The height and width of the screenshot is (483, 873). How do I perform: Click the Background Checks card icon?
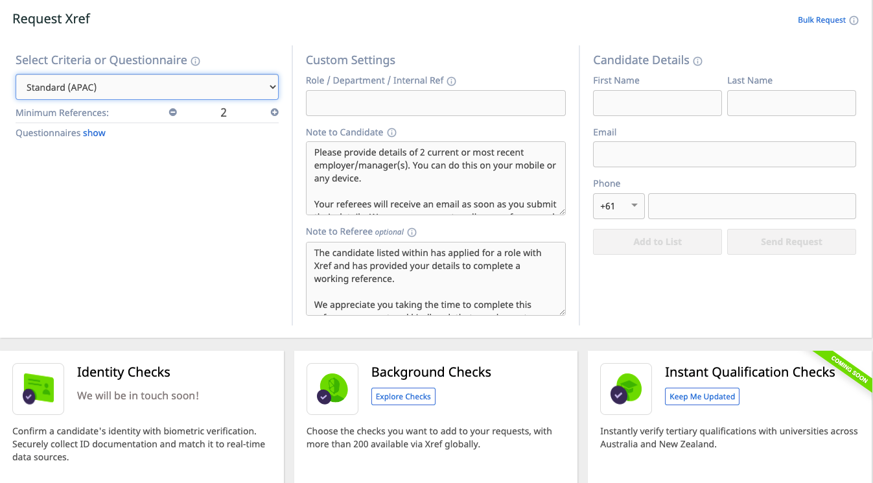[x=332, y=389]
